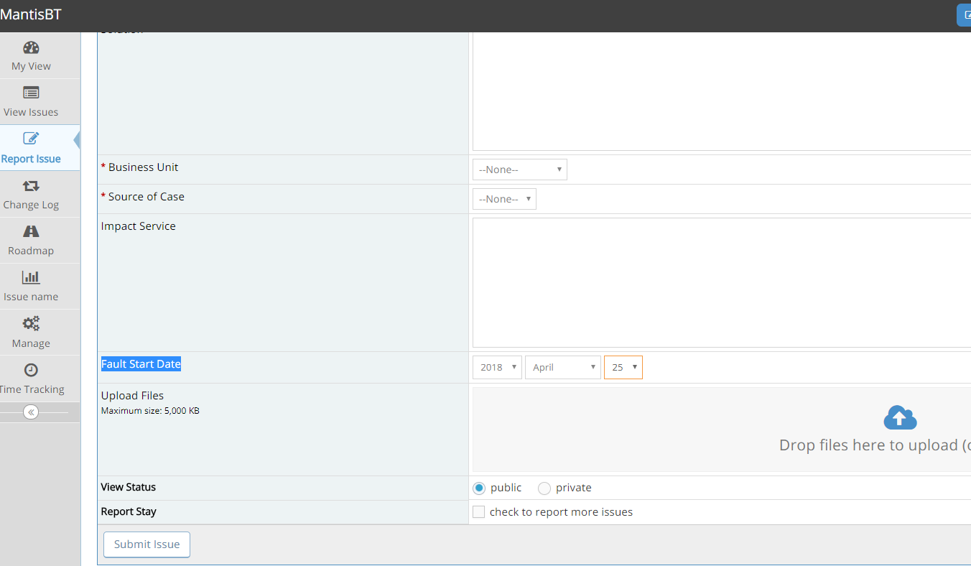971x566 pixels.
Task: Expand the Source of Case dropdown
Action: pyautogui.click(x=504, y=199)
